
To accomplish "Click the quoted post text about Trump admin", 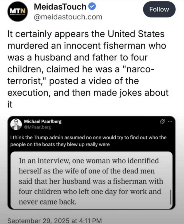I will (88, 141).
